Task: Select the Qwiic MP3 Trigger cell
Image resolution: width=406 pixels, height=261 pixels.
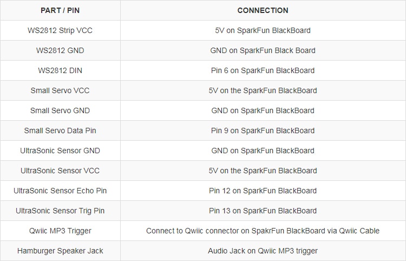Action: 60,231
